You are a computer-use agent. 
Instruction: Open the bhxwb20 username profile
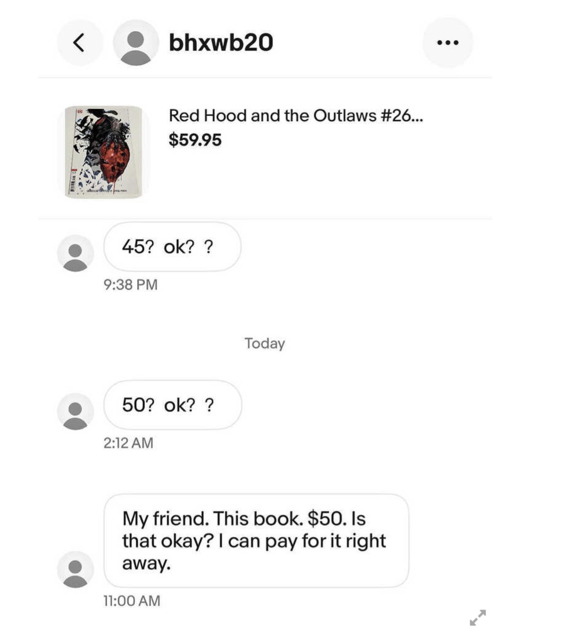coord(221,43)
